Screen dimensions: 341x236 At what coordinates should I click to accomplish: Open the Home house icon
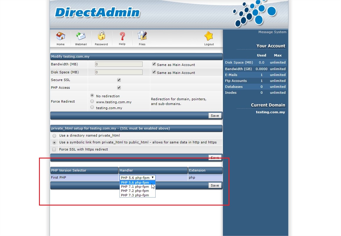point(61,36)
